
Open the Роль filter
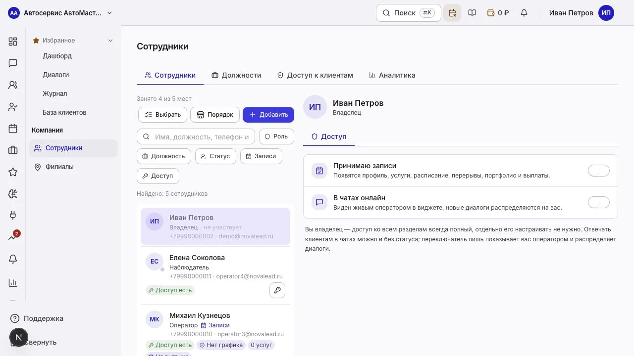click(x=276, y=136)
